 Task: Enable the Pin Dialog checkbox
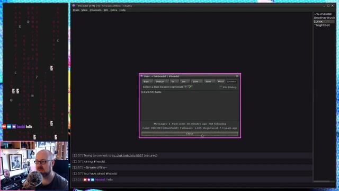(x=221, y=87)
